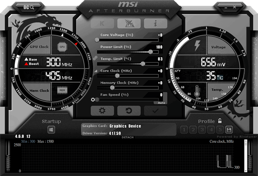Click the thermometer temperature icon
The height and width of the screenshot is (176, 258).
point(197,91)
